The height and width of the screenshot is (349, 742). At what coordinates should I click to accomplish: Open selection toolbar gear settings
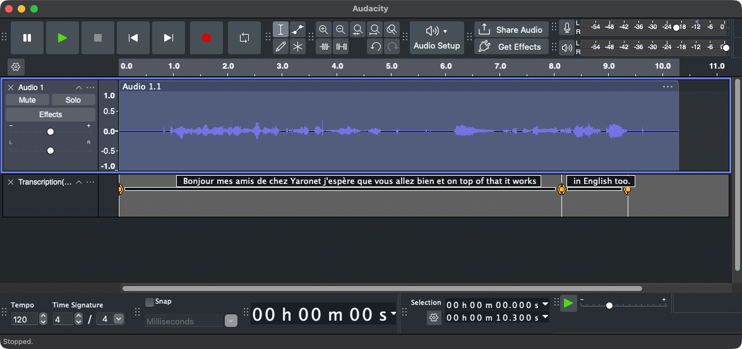(x=434, y=318)
